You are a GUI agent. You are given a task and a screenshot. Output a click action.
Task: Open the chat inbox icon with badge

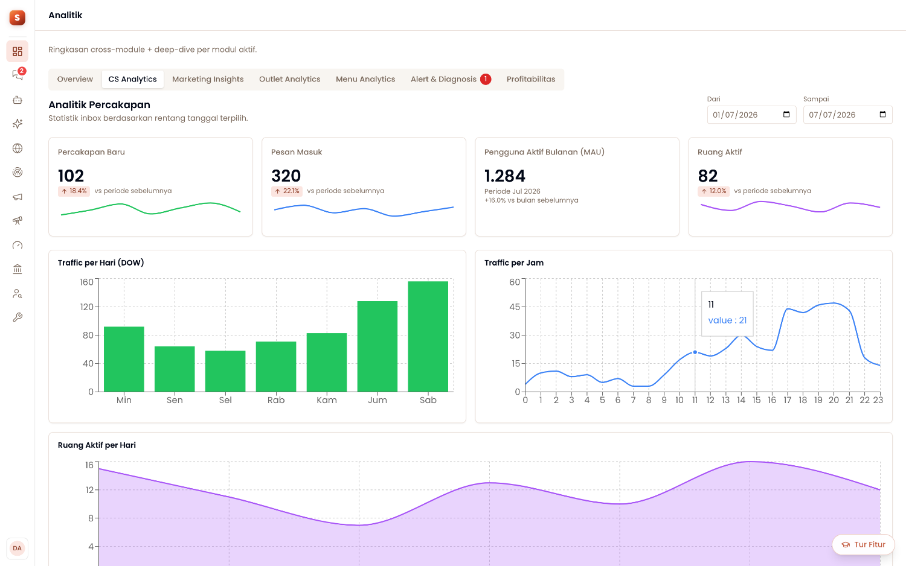coord(18,75)
